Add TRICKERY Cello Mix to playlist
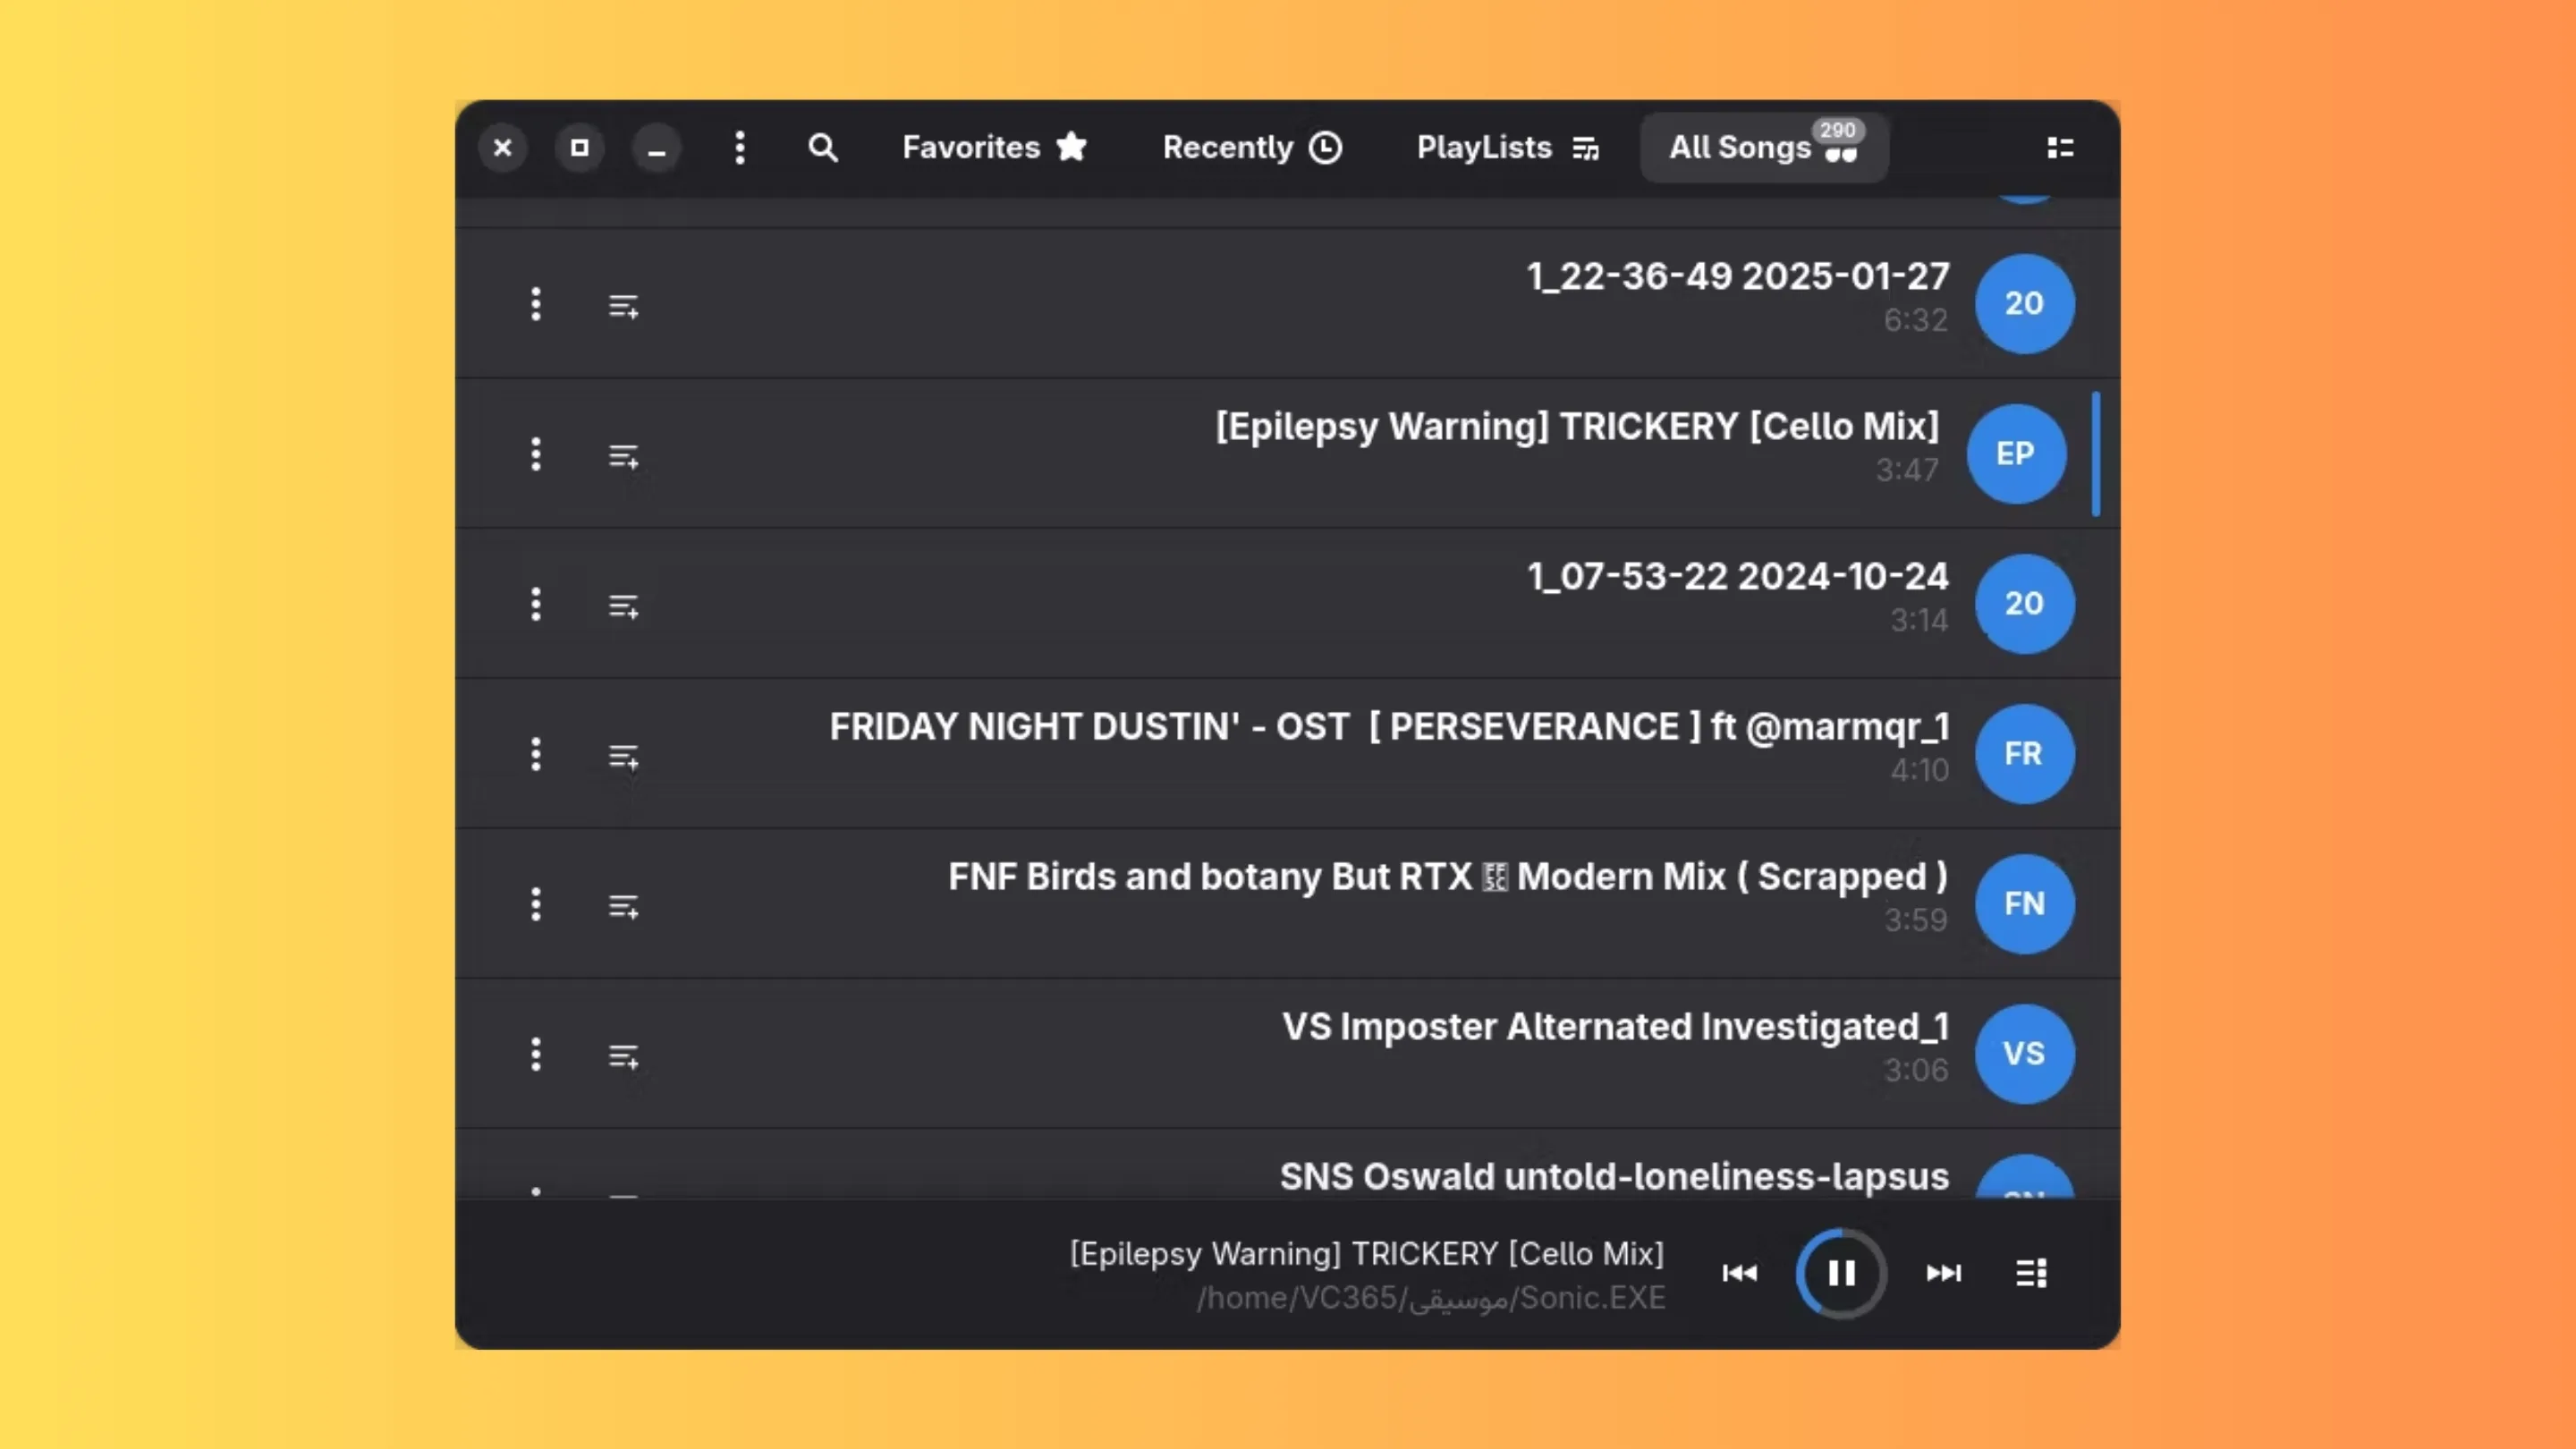2576x1449 pixels. (624, 456)
